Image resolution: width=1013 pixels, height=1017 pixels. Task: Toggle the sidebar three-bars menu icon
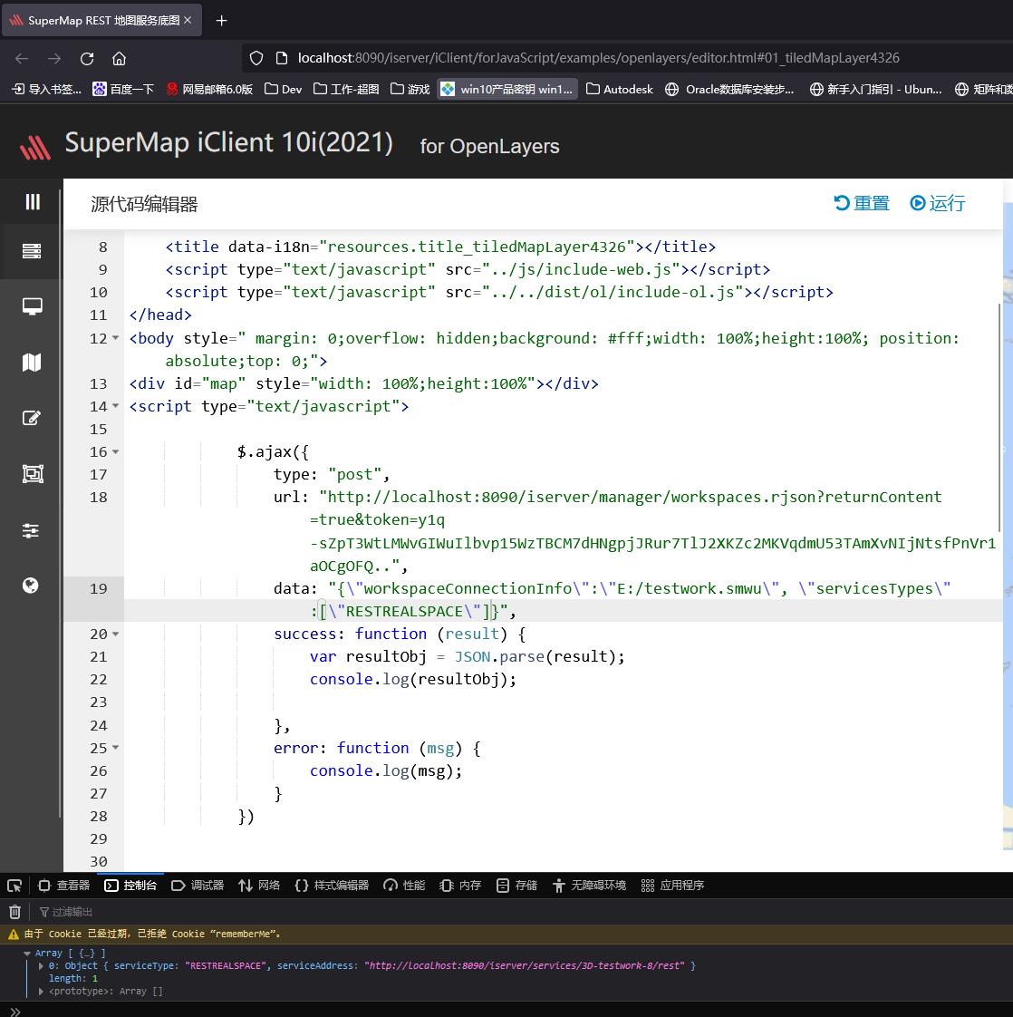pos(32,202)
